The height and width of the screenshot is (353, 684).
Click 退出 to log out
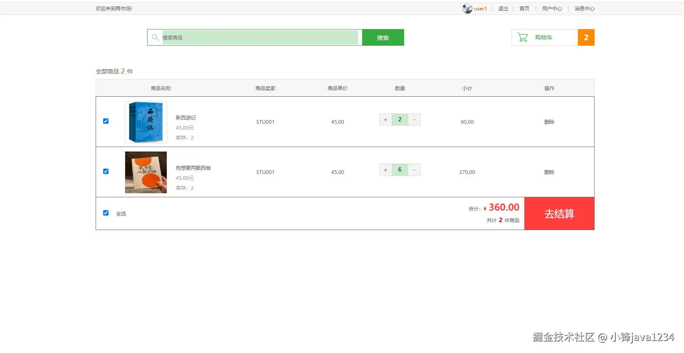click(503, 9)
